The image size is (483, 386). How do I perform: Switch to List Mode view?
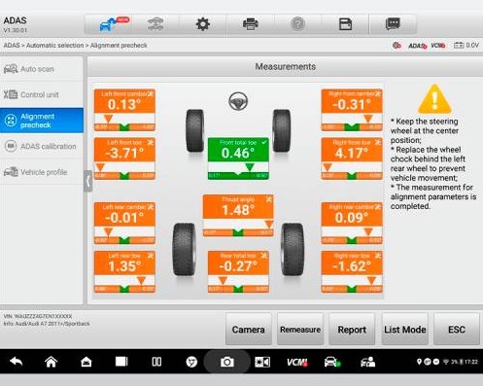pos(405,330)
